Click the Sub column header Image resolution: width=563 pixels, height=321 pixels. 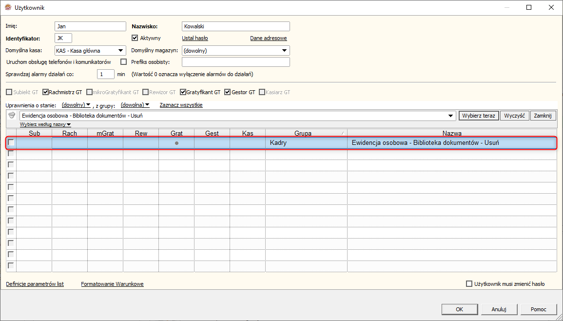[x=34, y=133]
